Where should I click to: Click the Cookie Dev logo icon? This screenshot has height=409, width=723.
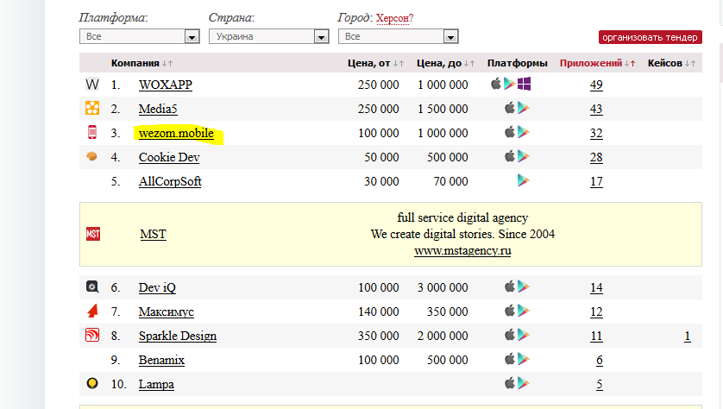click(x=92, y=156)
